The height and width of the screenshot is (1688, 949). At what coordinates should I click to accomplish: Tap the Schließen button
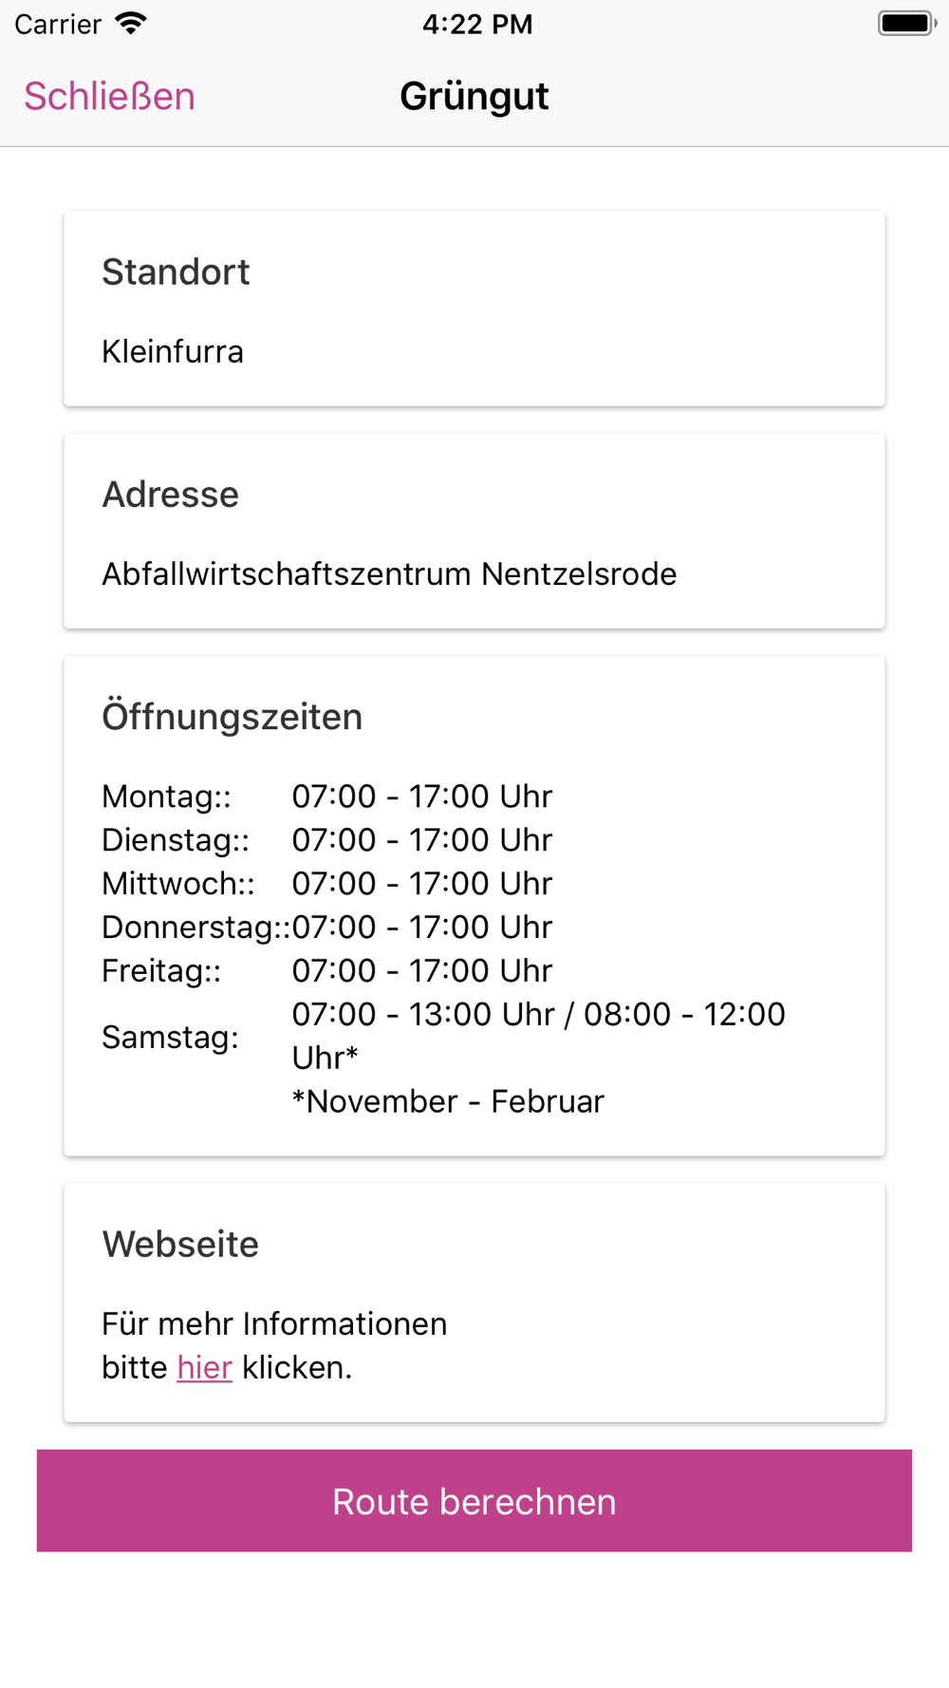109,97
